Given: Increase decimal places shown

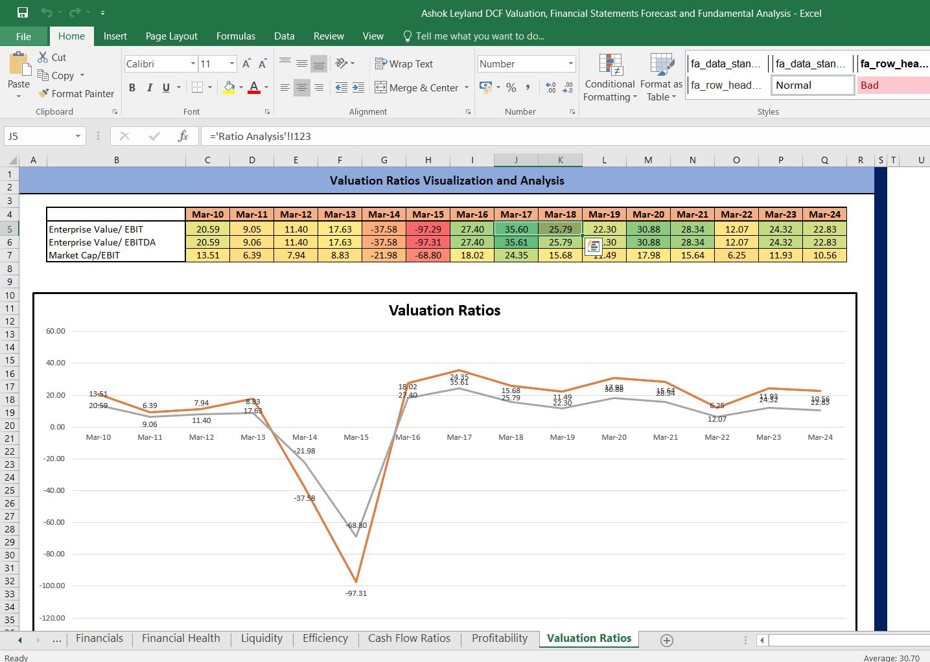Looking at the screenshot, I should [551, 87].
